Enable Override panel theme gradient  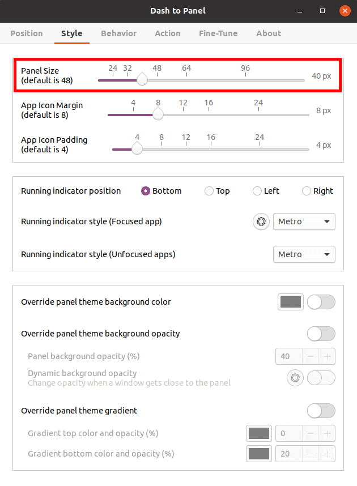coord(321,411)
